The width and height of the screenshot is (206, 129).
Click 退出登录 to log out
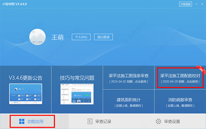103,37
